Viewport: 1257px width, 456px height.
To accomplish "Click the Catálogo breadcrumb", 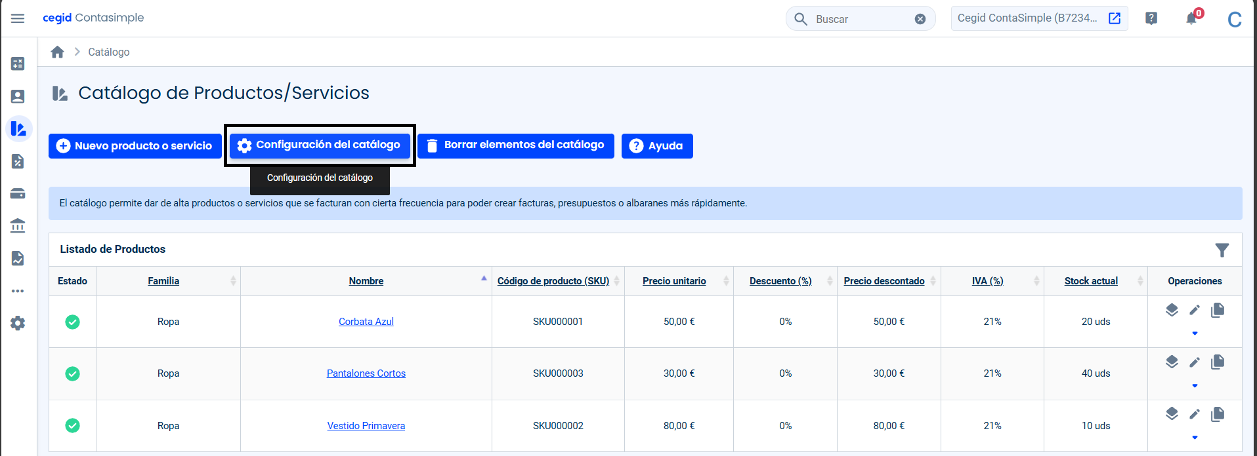I will pos(109,52).
